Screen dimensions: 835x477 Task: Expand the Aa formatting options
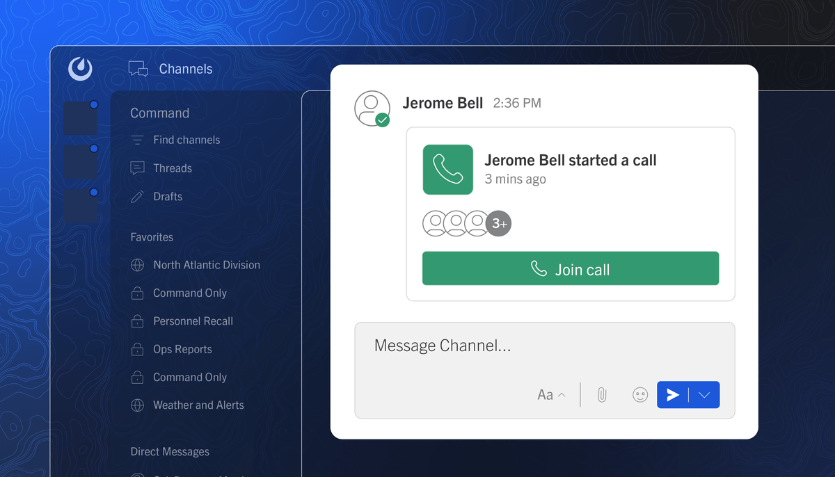pos(551,395)
